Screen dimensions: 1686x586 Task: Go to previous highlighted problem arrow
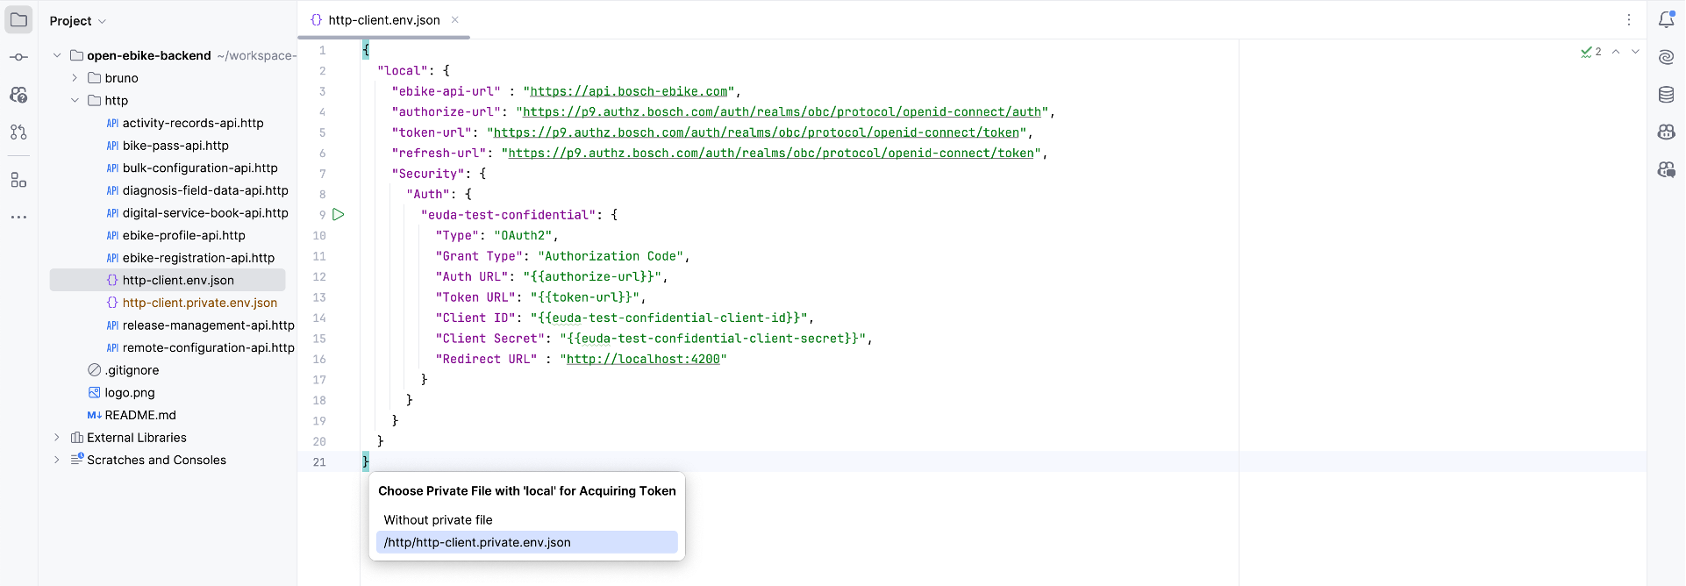click(x=1616, y=52)
